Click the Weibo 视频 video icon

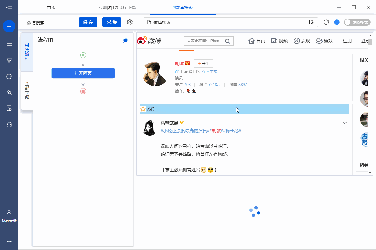point(274,41)
